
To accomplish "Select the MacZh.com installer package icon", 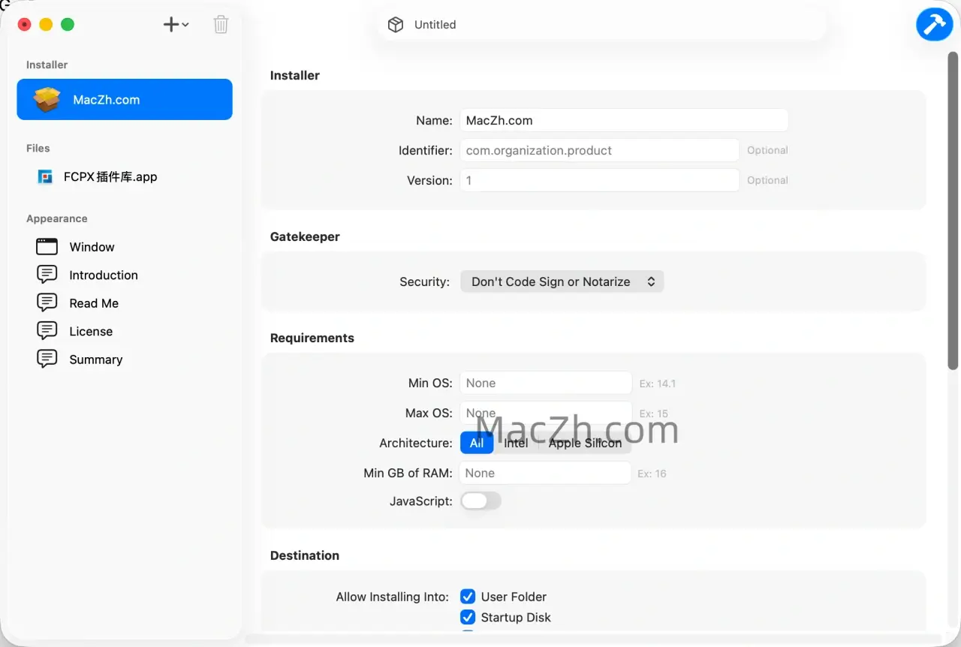I will pyautogui.click(x=47, y=100).
